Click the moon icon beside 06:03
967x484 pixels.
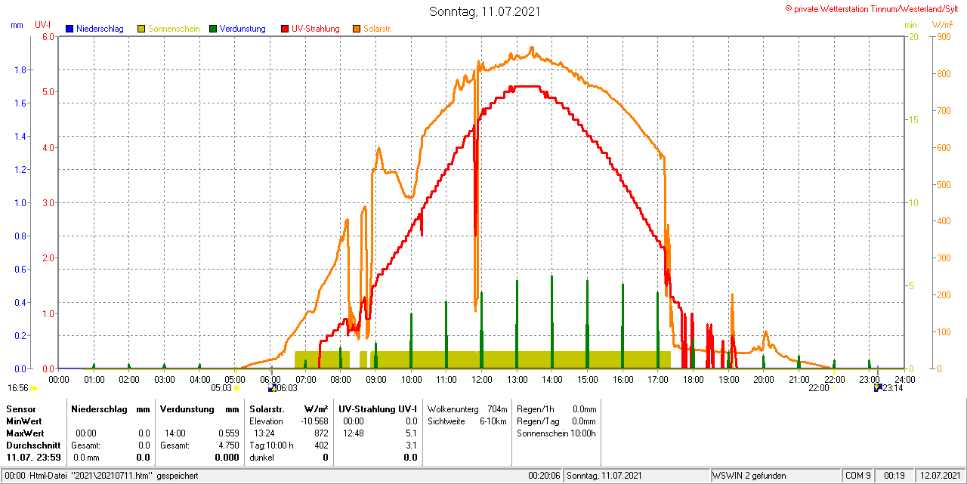pos(271,388)
